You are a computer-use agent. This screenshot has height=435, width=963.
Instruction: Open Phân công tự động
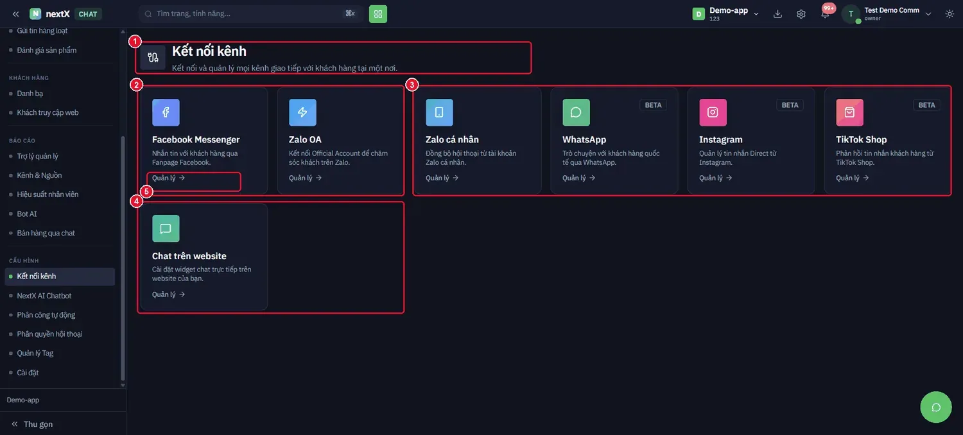pyautogui.click(x=46, y=315)
